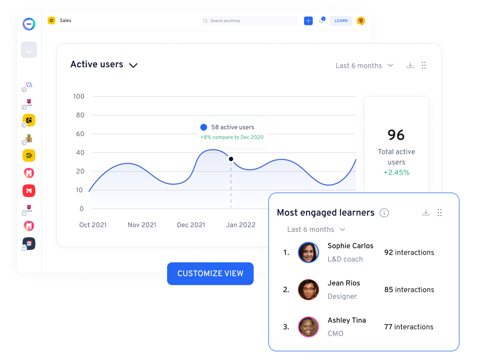
Task: Open the Last 6 months filter on Active users
Action: click(364, 65)
